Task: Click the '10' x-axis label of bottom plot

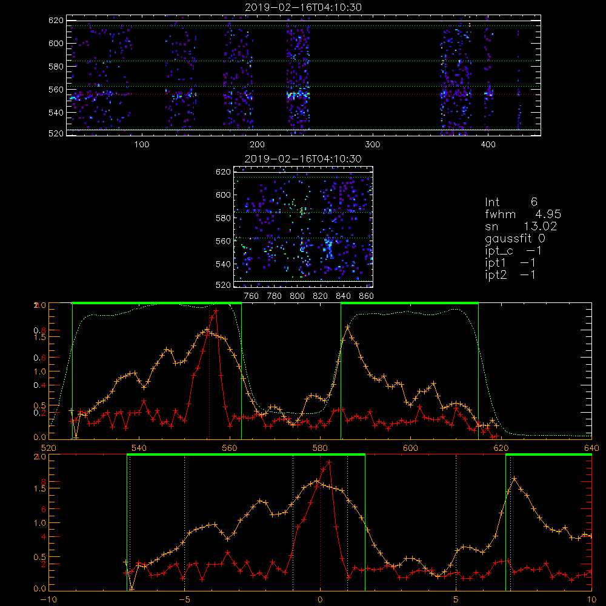Action: [x=591, y=599]
